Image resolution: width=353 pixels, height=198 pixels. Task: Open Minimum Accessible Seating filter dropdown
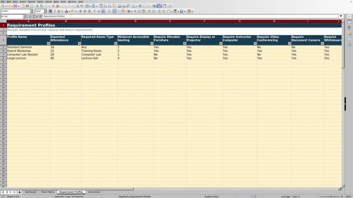point(152,43)
